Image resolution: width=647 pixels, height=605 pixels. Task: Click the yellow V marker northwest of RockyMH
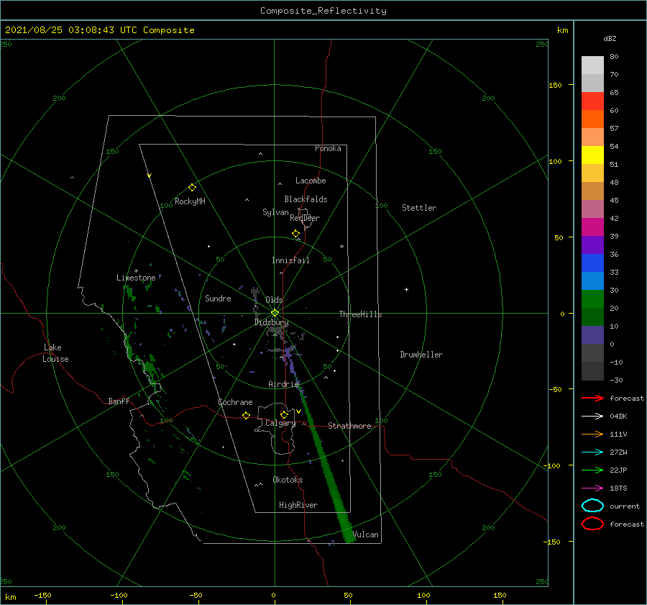pyautogui.click(x=150, y=176)
